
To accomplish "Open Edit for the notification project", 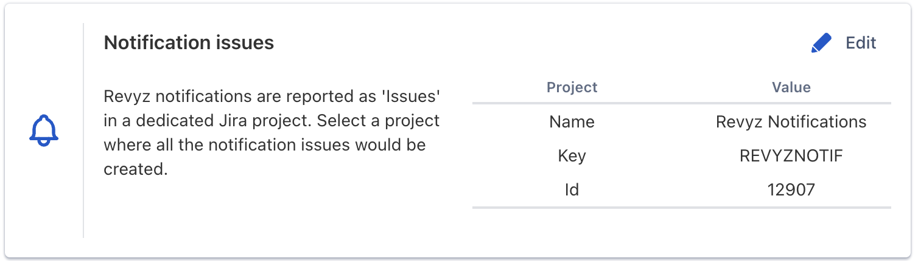I will tap(861, 43).
